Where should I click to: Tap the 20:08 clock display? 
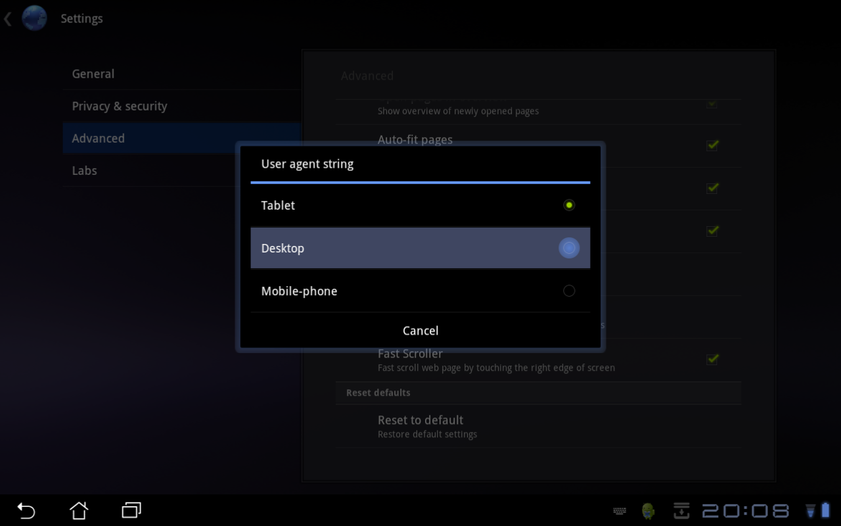[746, 511]
